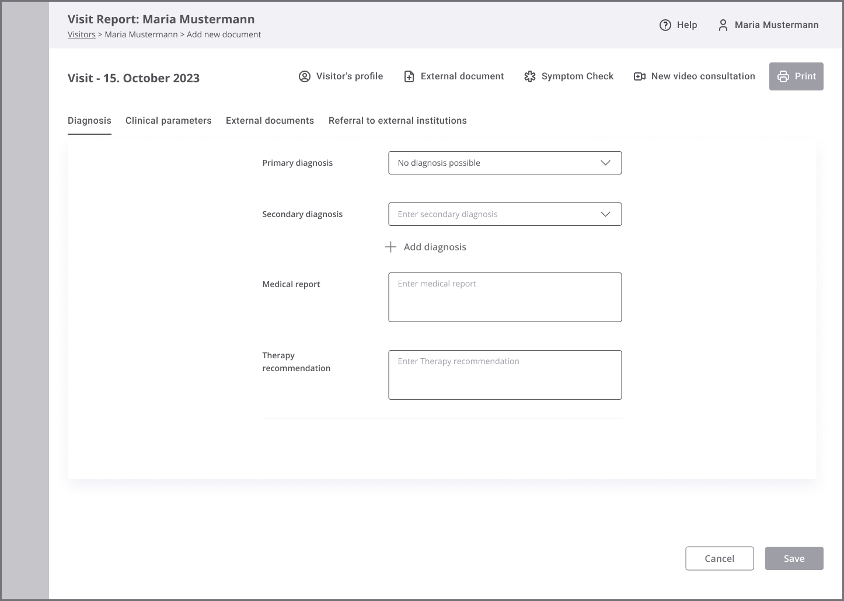
Task: Click the Symptom Check label
Action: 577,76
